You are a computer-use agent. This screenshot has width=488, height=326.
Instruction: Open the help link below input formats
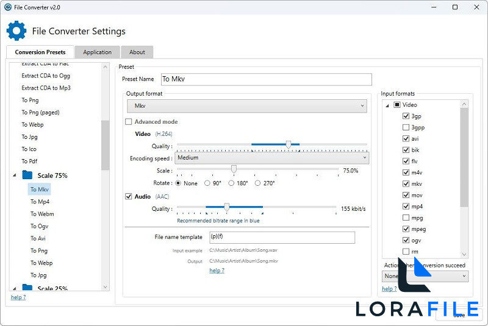(389, 289)
